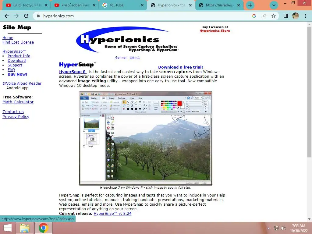Reload the hyperionics.com page
The width and height of the screenshot is (312, 234).
coord(26,16)
